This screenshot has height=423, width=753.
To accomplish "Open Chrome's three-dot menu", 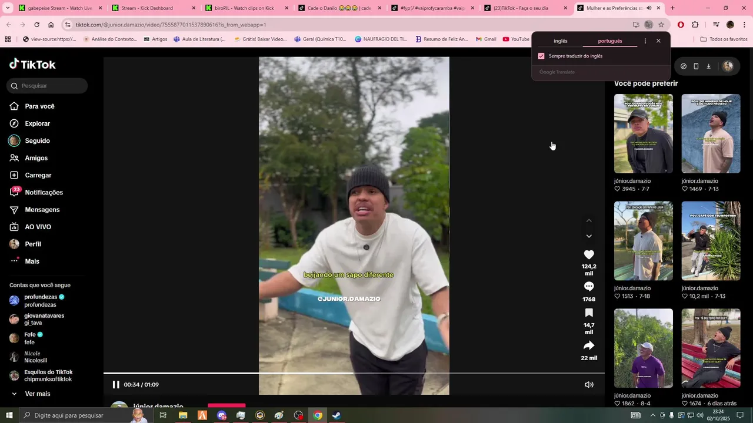I will click(743, 25).
